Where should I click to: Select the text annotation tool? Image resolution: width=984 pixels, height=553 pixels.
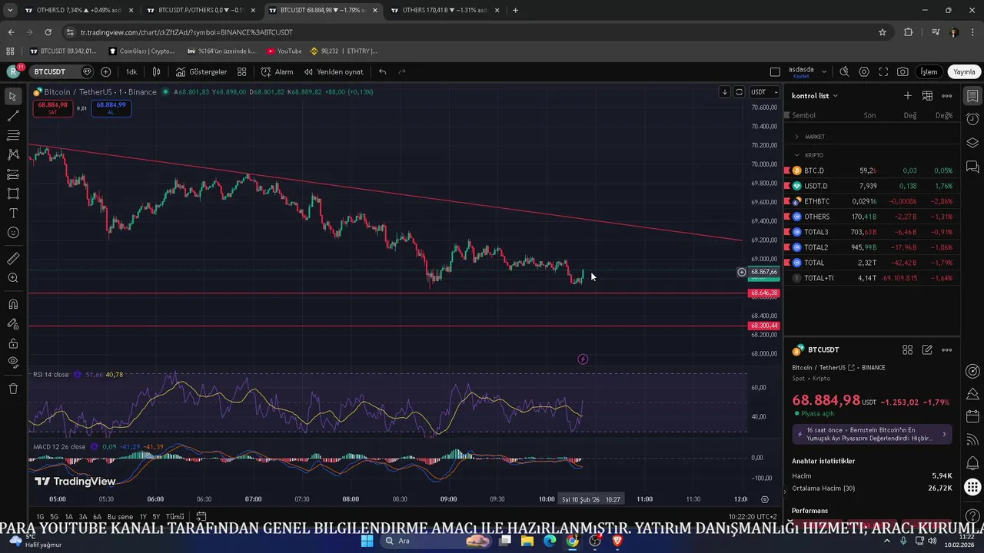(13, 213)
